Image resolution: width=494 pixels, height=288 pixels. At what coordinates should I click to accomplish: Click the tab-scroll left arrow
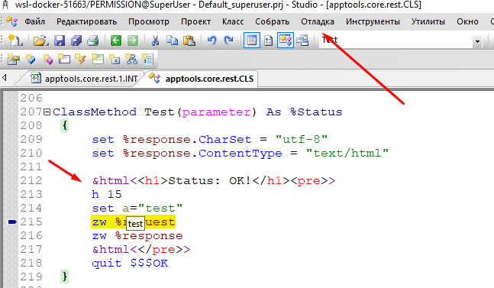coord(5,77)
